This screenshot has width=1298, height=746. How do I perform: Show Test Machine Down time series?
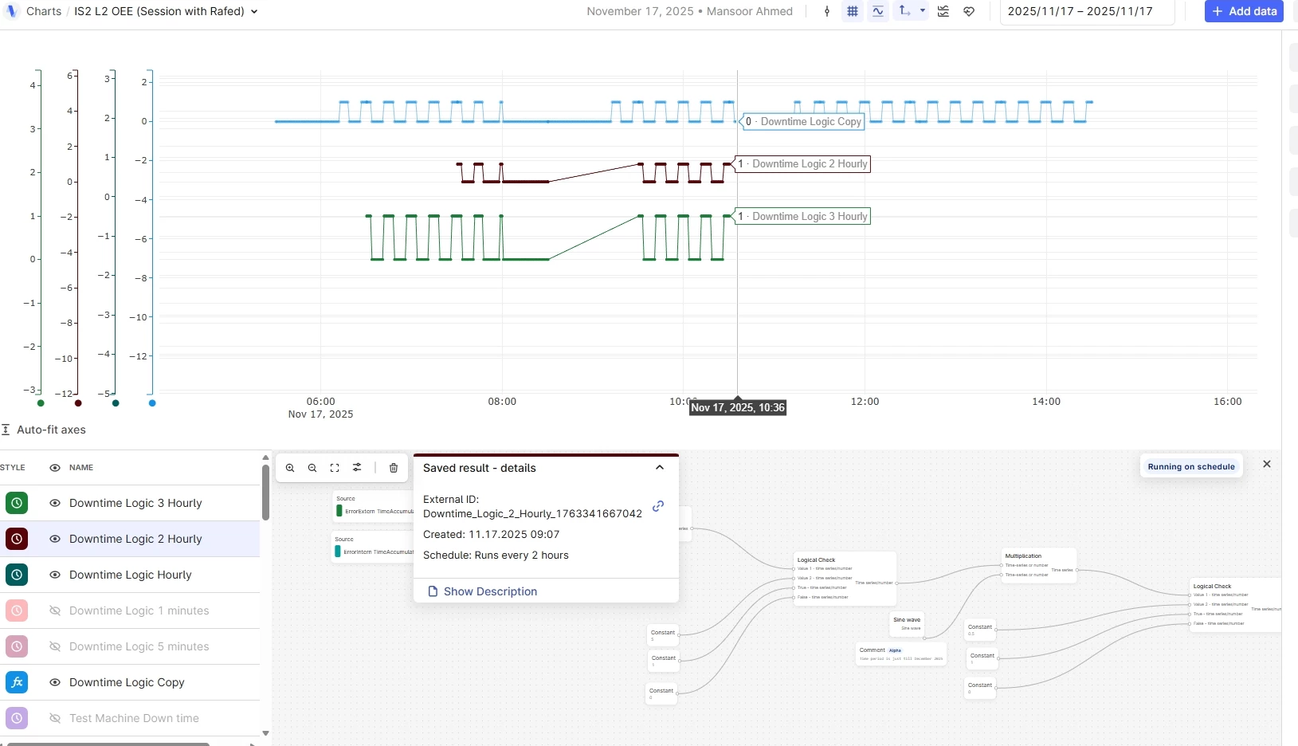(x=55, y=718)
